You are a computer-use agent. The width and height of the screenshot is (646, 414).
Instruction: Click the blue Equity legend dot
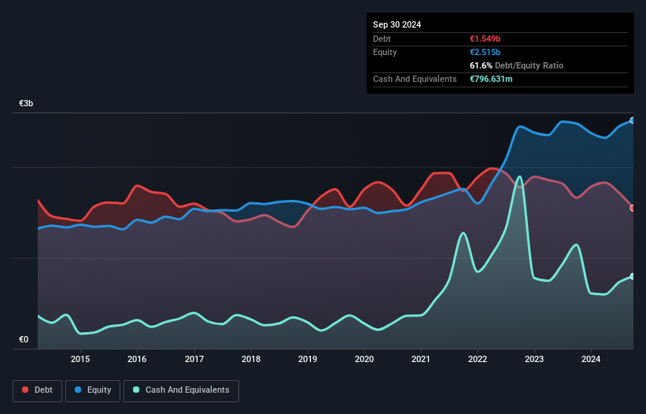[78, 390]
